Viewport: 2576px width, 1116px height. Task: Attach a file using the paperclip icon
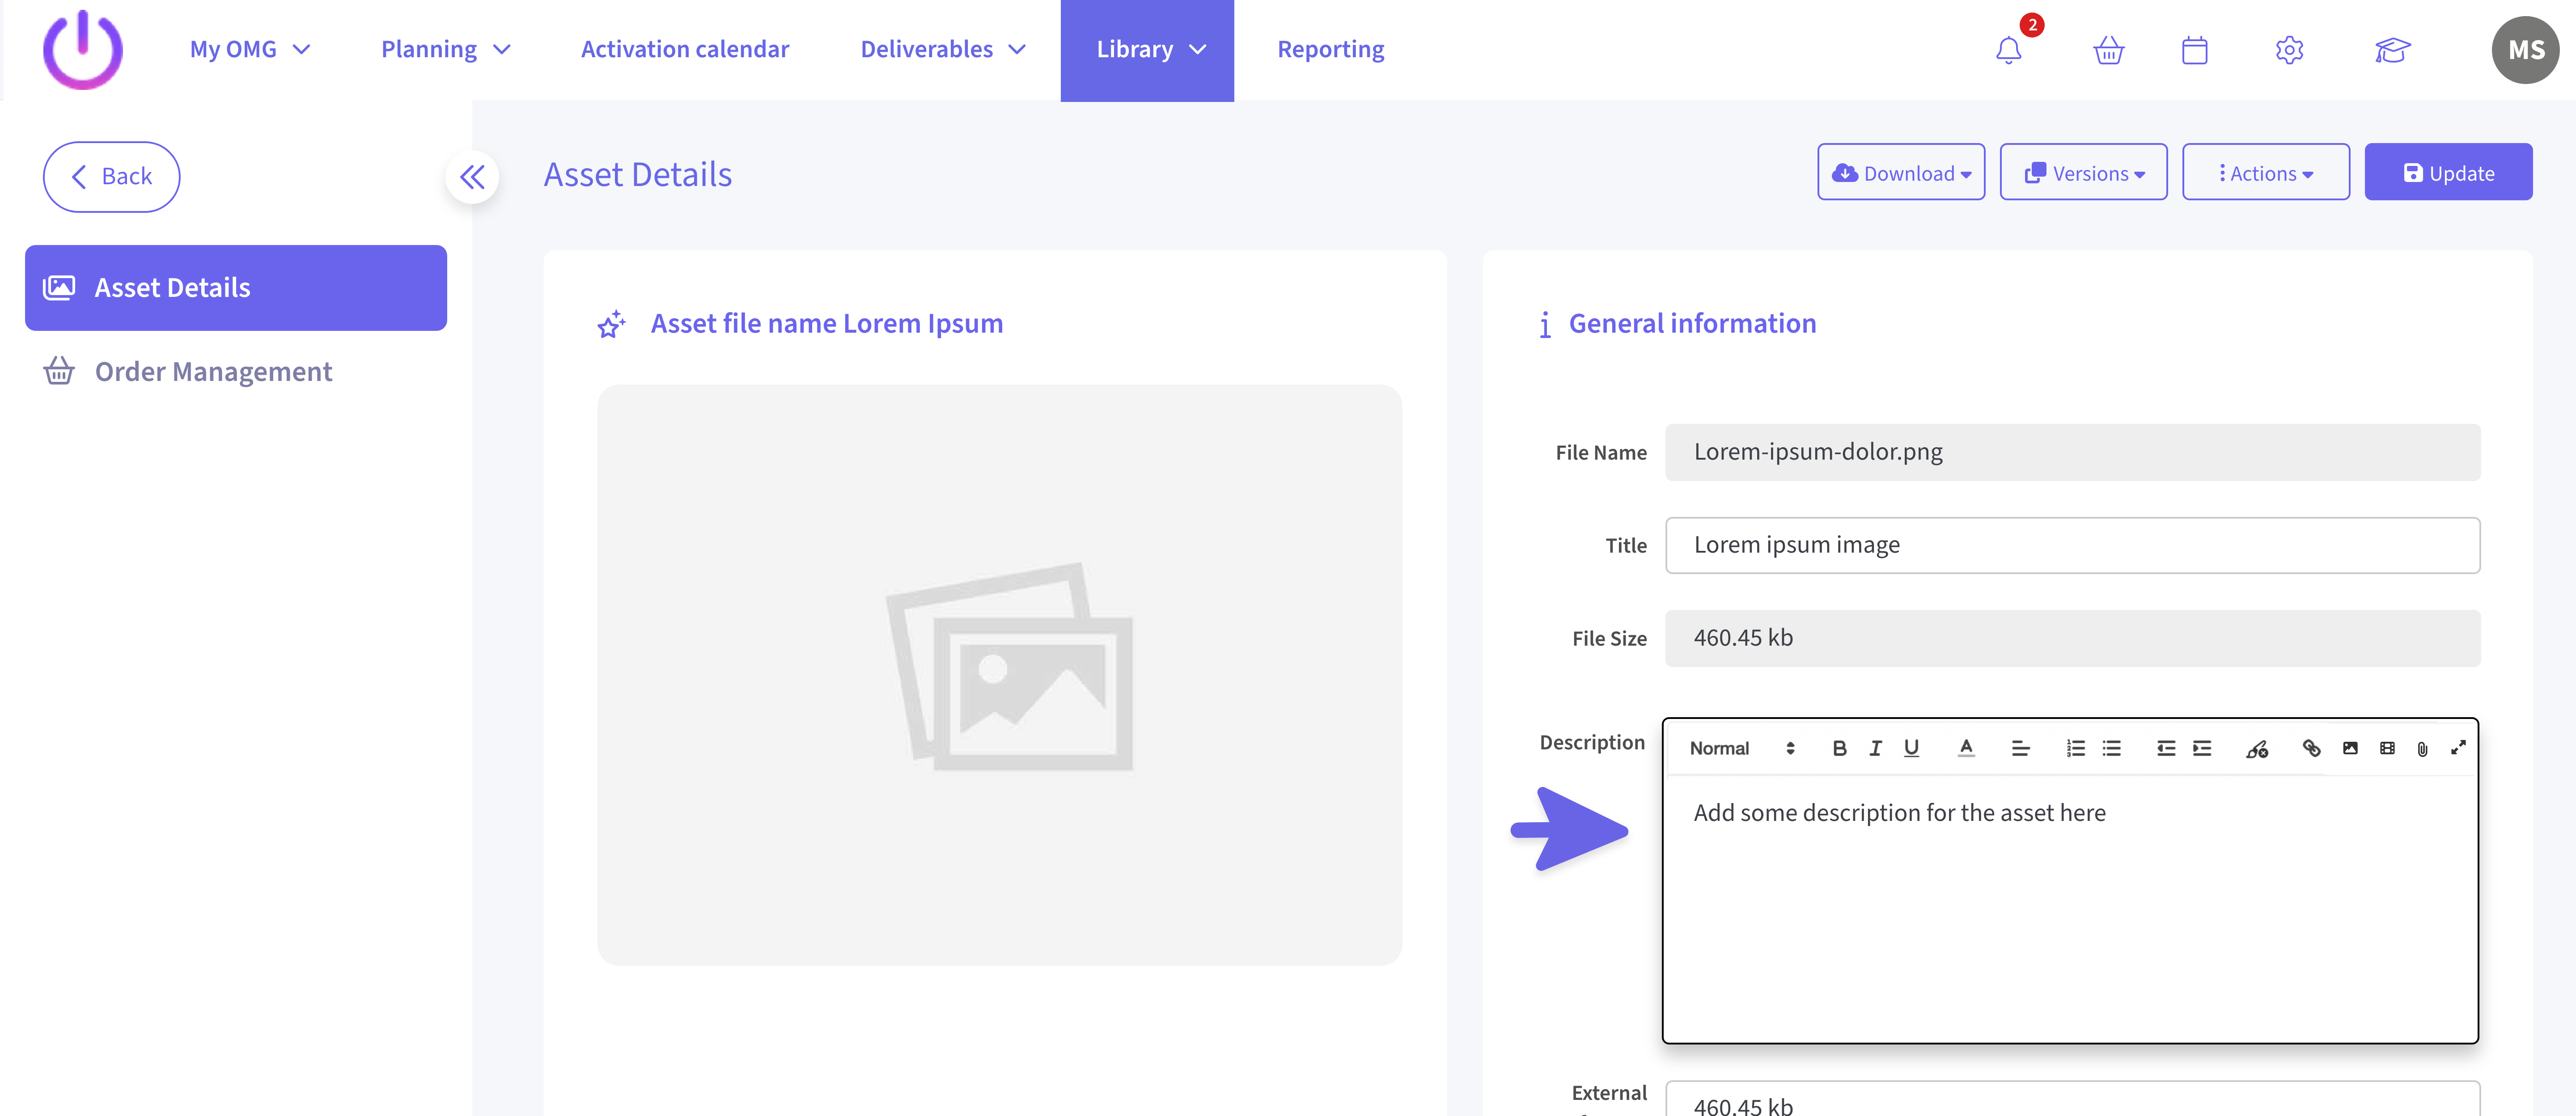point(2422,749)
